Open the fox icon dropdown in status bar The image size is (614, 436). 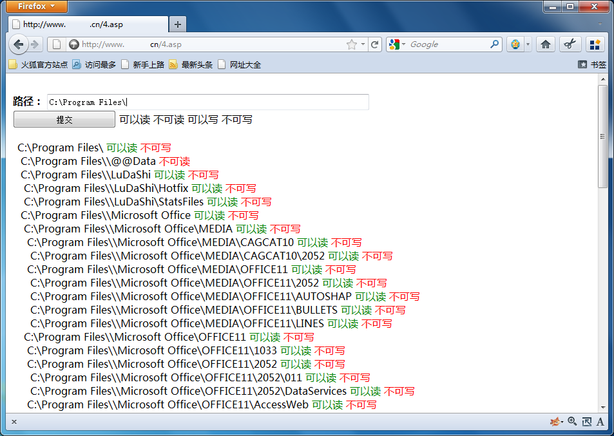pos(557,422)
